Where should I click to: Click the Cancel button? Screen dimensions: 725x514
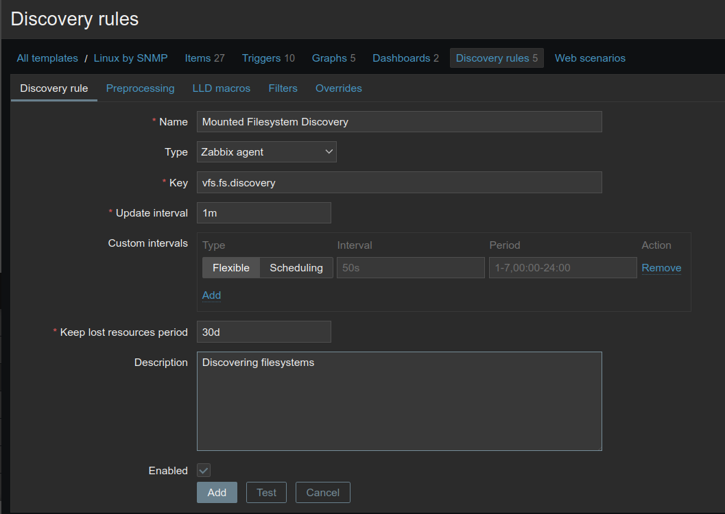tap(323, 493)
